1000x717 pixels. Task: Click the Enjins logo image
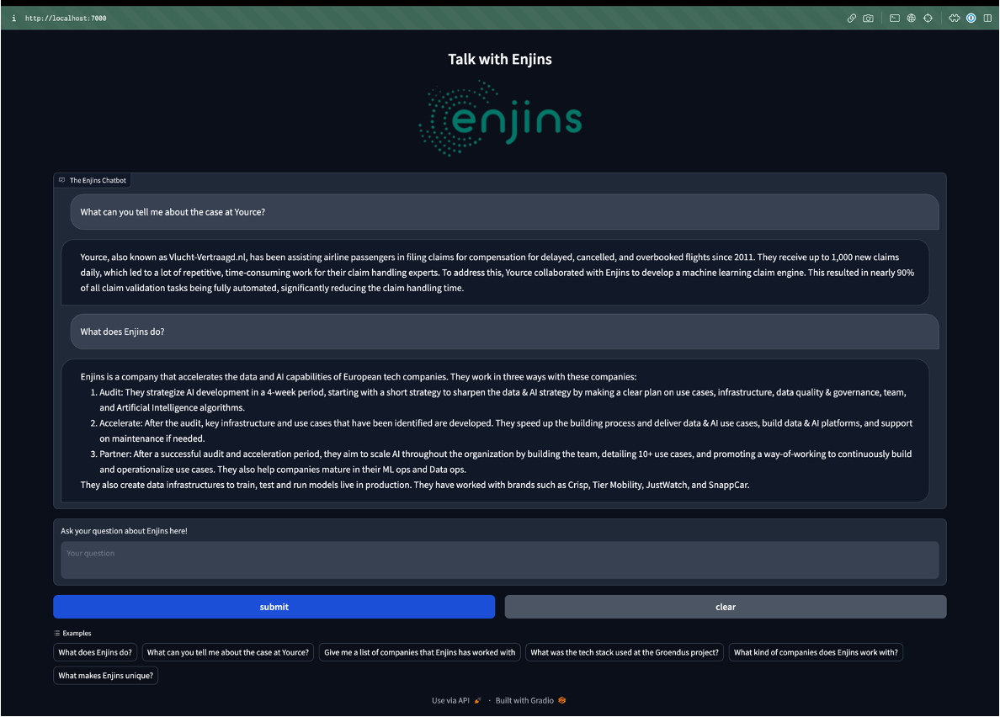point(500,119)
